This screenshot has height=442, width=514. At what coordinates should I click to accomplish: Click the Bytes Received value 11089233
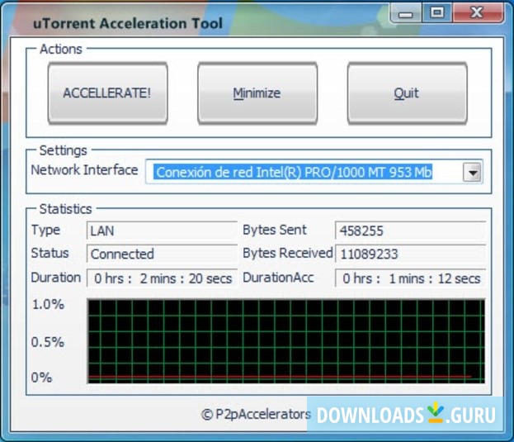tap(410, 254)
